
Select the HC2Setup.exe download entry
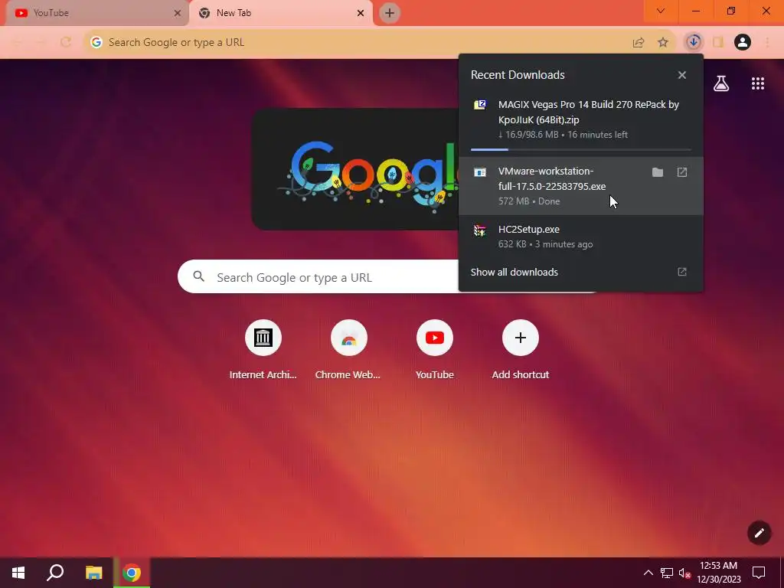coord(581,237)
